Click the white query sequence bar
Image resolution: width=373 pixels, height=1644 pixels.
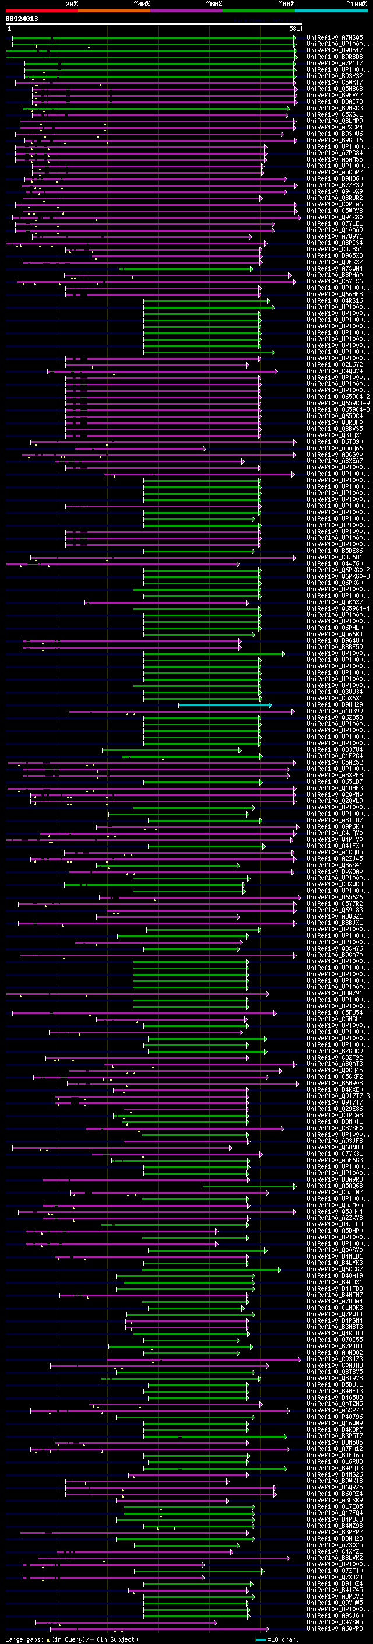pos(154,23)
